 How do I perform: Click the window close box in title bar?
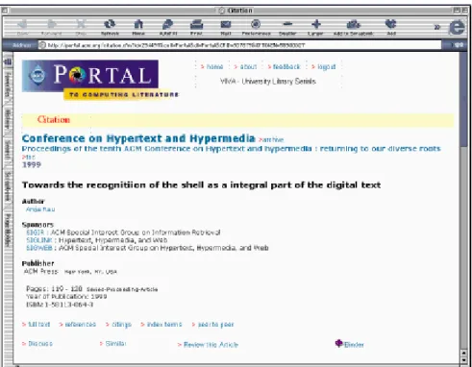(5, 11)
